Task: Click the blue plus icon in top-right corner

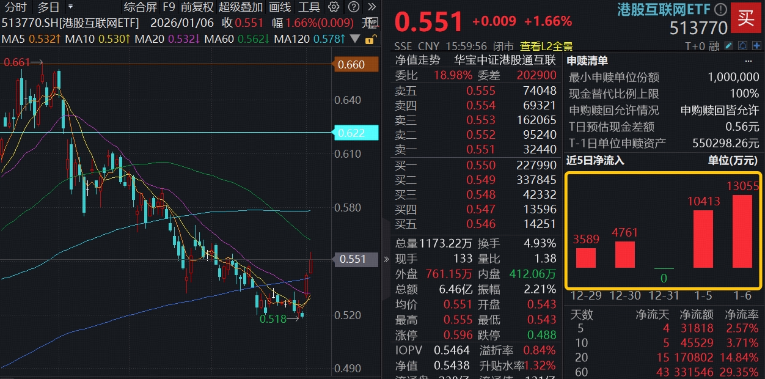Action: click(x=756, y=45)
